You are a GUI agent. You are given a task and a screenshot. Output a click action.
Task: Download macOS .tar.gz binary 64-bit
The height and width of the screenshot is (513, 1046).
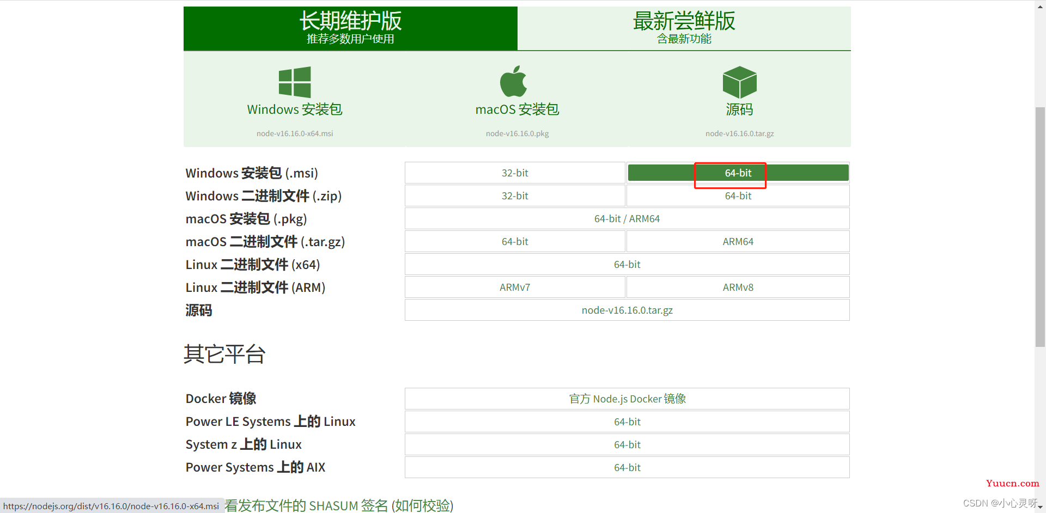[x=515, y=241]
